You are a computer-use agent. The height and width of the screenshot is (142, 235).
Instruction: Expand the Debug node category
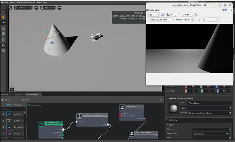[3, 133]
